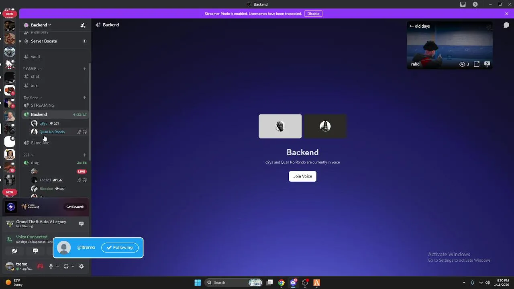The height and width of the screenshot is (289, 514).
Task: Click user Blessioo in drag channel
Action: 59,189
